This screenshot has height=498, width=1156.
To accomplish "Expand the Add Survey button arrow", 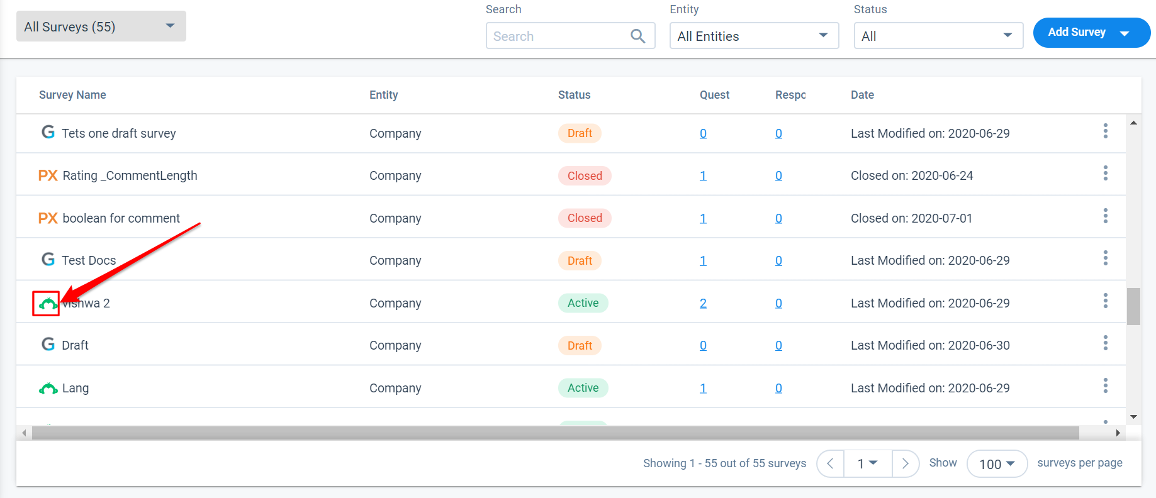I will pos(1125,33).
